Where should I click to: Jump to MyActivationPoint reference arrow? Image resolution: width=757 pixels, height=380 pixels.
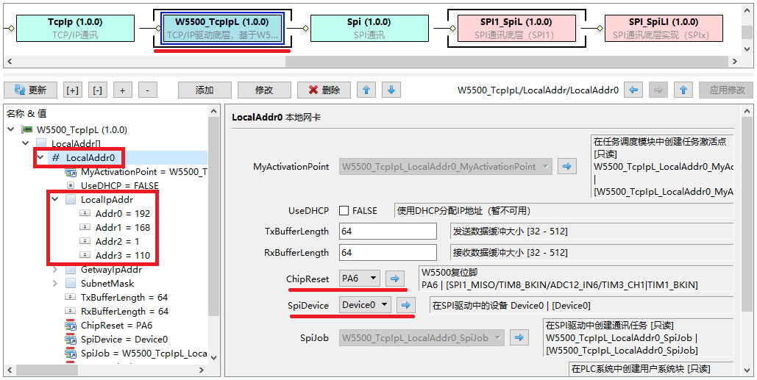tap(567, 167)
